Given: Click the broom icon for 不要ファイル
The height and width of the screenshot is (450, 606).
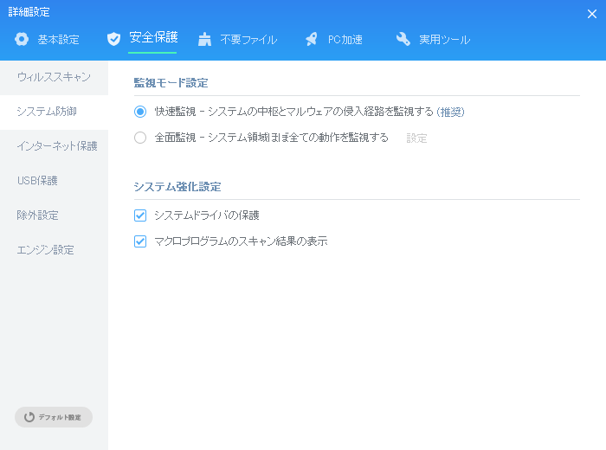Looking at the screenshot, I should [x=204, y=39].
